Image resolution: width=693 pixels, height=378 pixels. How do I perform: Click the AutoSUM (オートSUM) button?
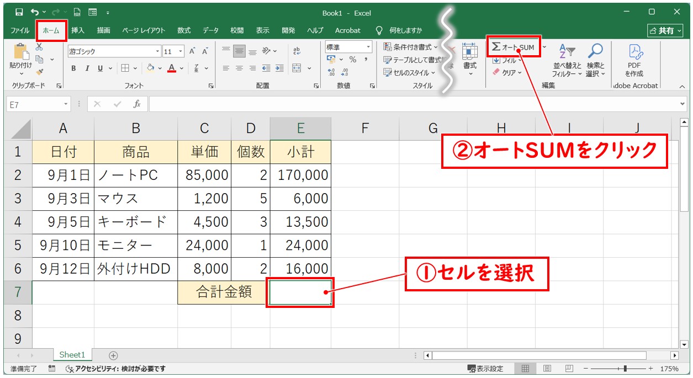[513, 47]
